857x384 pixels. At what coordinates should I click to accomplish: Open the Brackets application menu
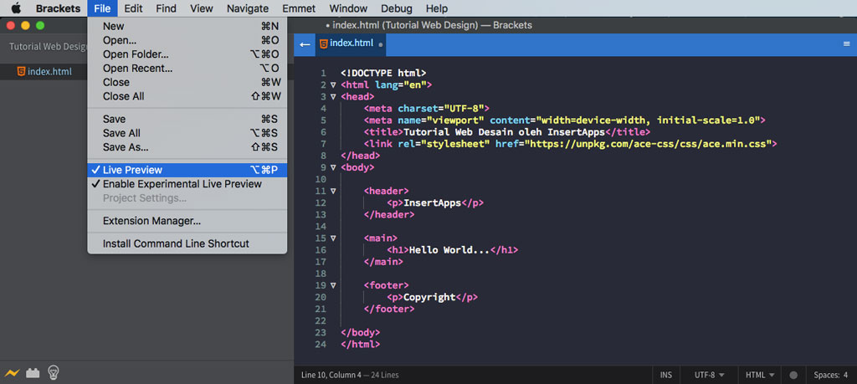[x=58, y=8]
